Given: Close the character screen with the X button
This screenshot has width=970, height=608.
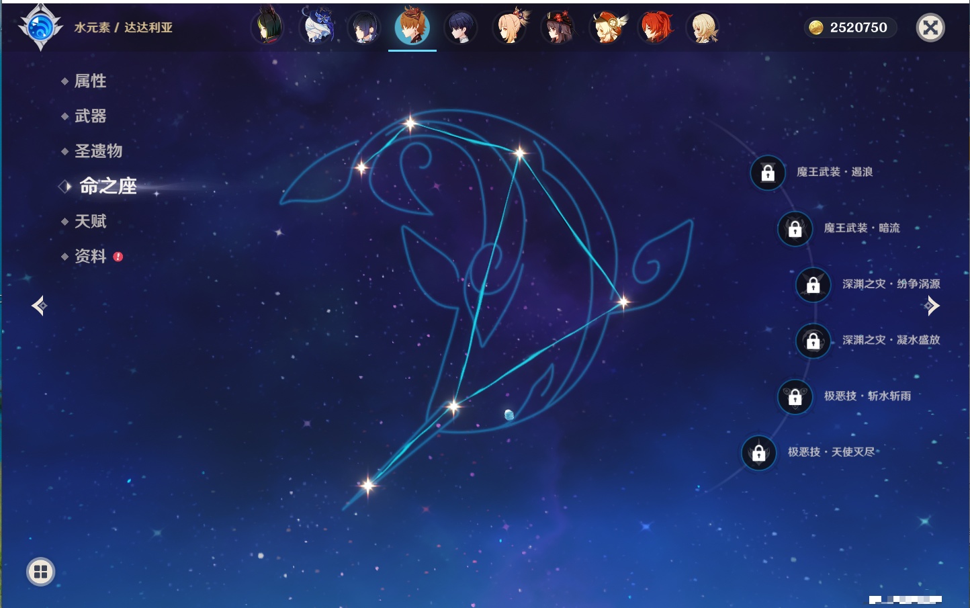Looking at the screenshot, I should tap(930, 28).
